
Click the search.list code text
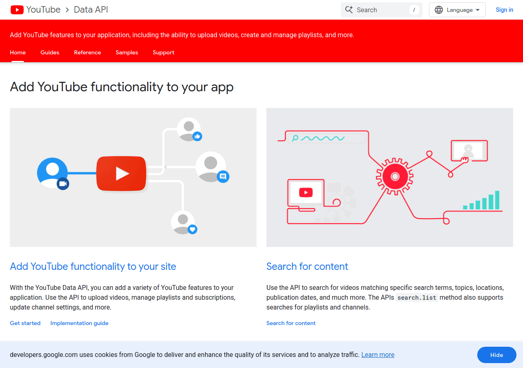(x=417, y=298)
